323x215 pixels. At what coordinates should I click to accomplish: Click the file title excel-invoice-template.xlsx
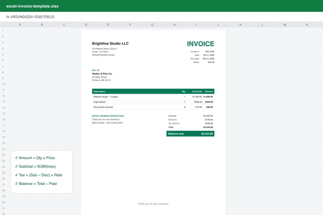(x=33, y=6)
